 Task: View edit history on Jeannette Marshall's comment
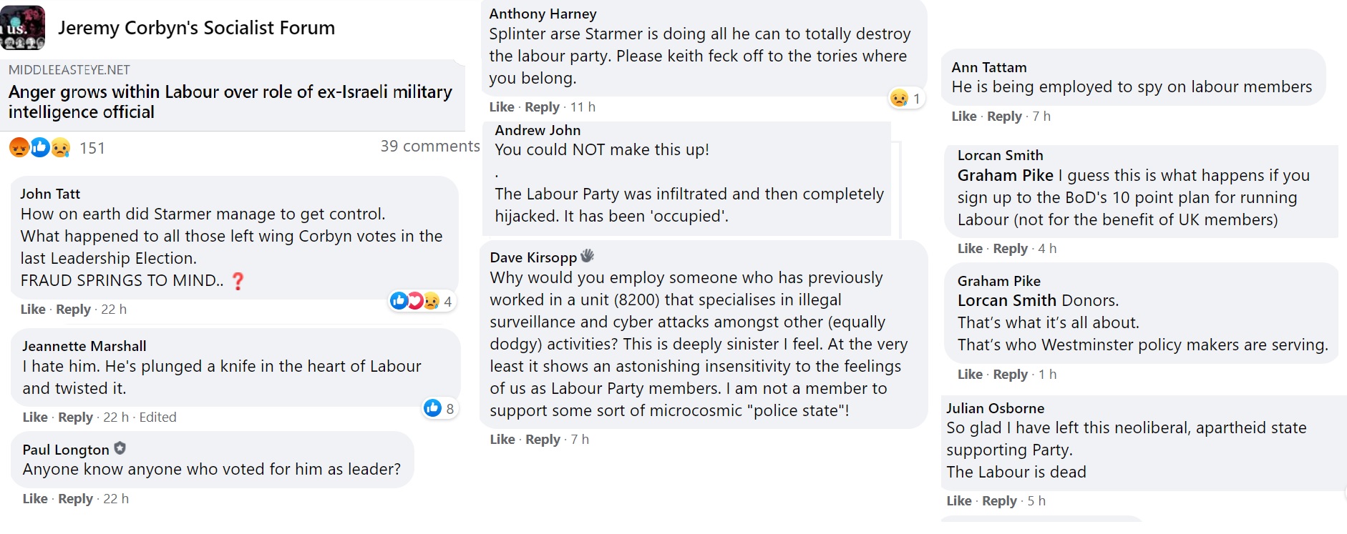point(157,417)
